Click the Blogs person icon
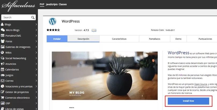Screen dimensions: 217x110 click(x=2, y=24)
